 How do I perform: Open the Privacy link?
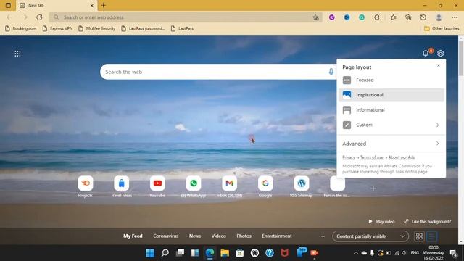click(x=349, y=157)
